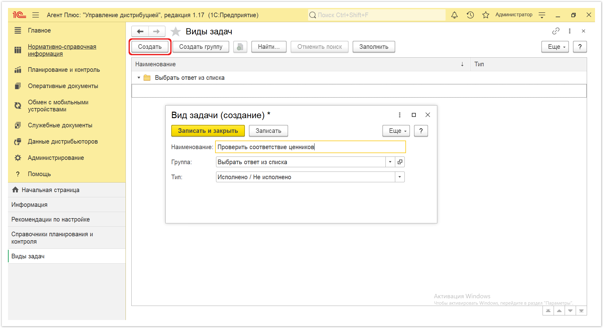Screen dimensions: 603x328
Task: Click the 1C logo icon
Action: coord(19,15)
